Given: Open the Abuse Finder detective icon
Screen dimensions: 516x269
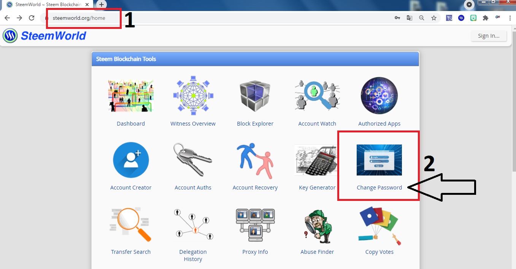Looking at the screenshot, I should [317, 227].
